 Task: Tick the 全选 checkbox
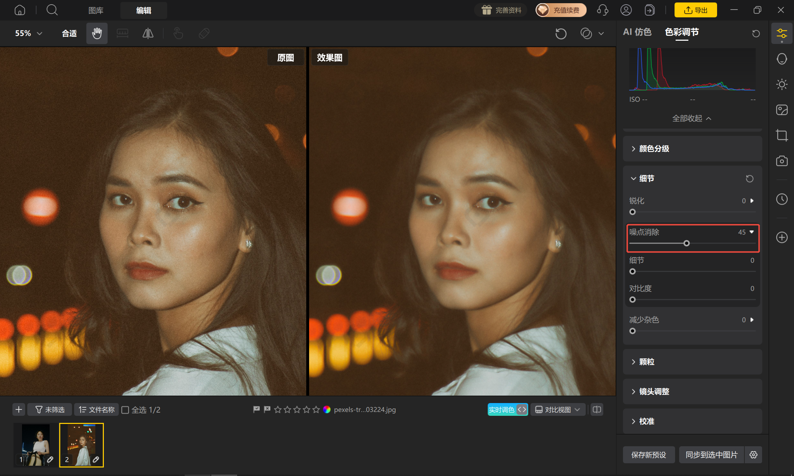point(125,410)
